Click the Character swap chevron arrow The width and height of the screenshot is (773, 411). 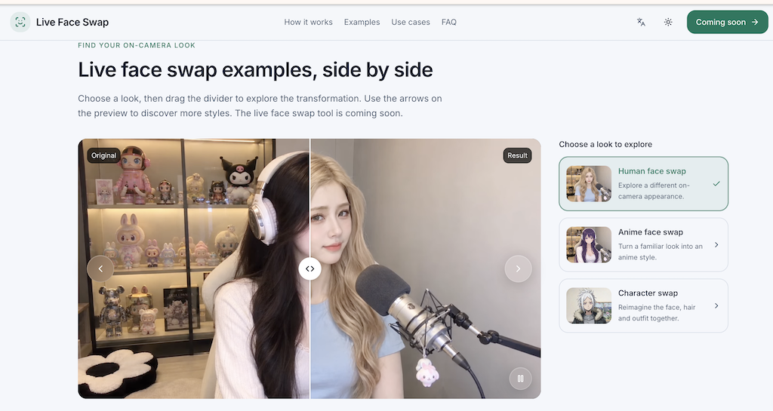point(716,305)
